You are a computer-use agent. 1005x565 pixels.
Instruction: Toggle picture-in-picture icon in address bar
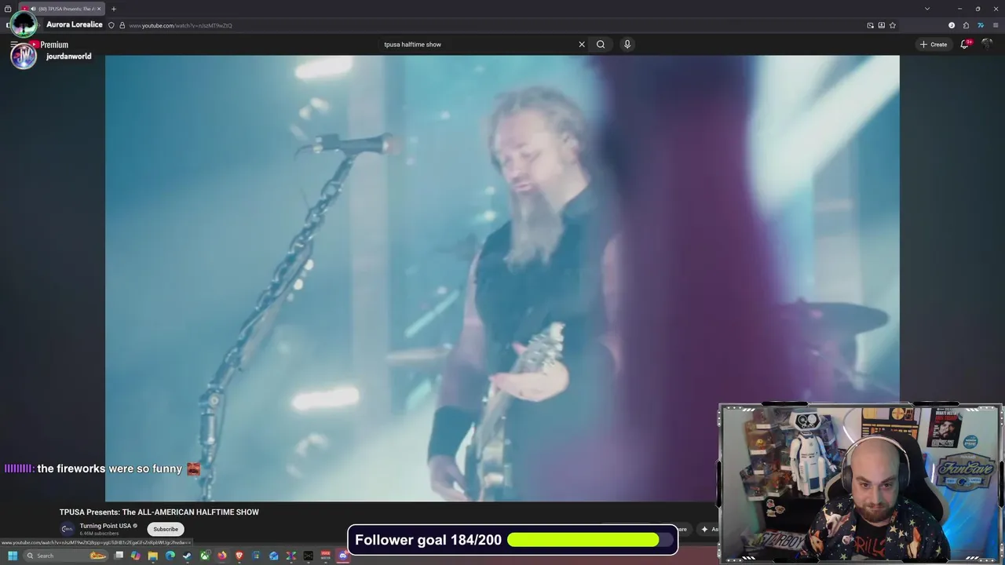[870, 25]
